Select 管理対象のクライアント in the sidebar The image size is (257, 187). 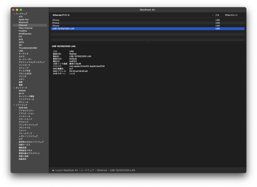coord(29,154)
